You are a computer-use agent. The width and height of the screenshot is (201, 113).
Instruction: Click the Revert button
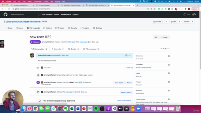(129, 83)
